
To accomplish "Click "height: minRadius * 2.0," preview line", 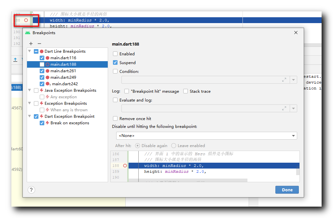I will point(175,171).
